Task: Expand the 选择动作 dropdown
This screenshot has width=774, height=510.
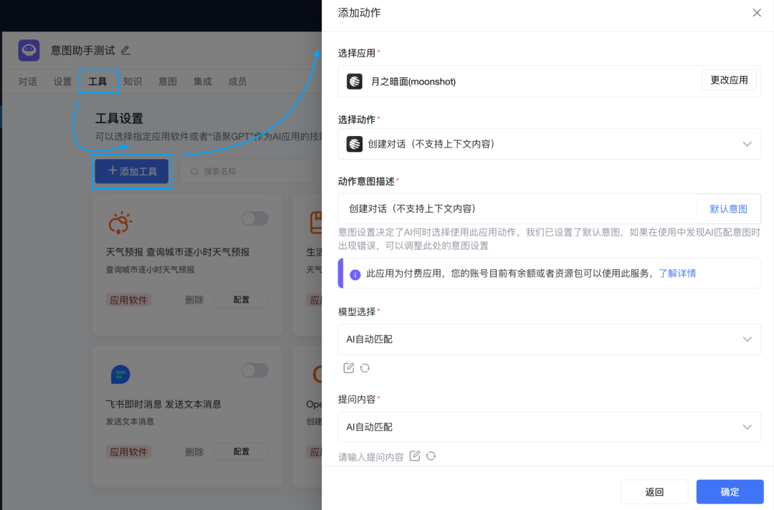Action: click(549, 144)
